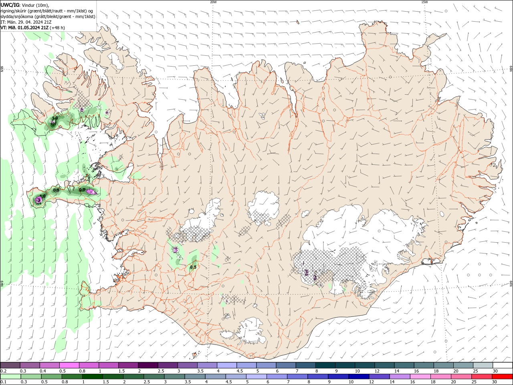Click the red-pink 25 swatch in the lower scale
The height and width of the screenshot is (385, 513).
click(482, 377)
